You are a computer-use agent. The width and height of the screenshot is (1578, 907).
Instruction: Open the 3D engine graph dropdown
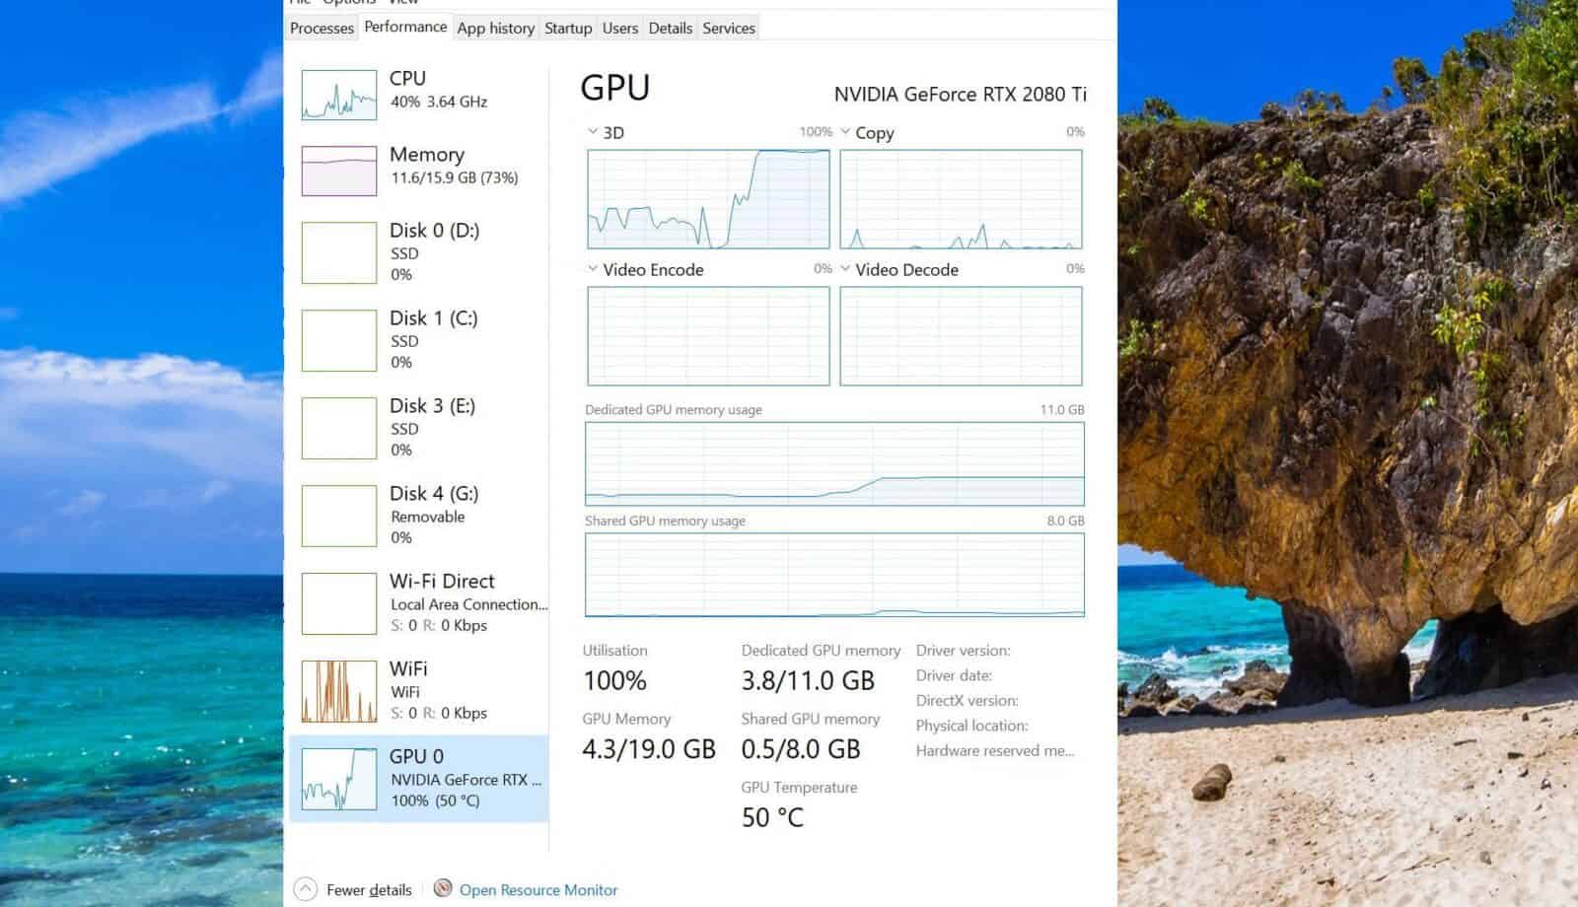tap(593, 131)
